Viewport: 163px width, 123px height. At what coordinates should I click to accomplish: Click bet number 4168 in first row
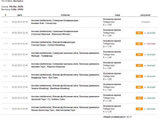click(x=5, y=22)
